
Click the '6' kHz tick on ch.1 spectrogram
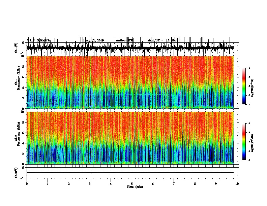coord(23,77)
